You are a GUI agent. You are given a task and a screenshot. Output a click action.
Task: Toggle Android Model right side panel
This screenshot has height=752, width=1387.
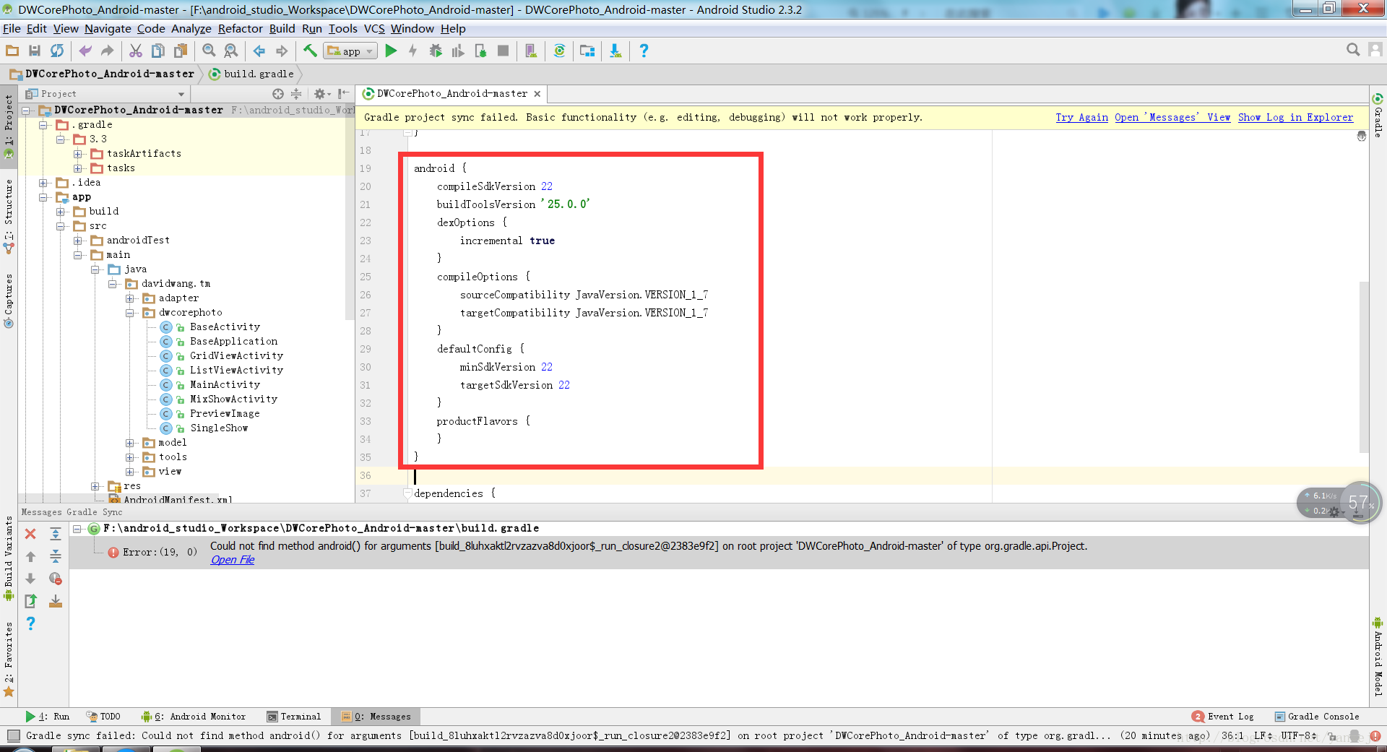1378,657
